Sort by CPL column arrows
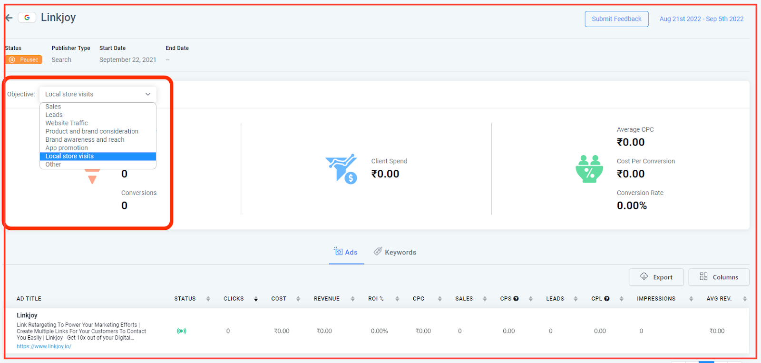This screenshot has height=363, width=761. pos(622,299)
